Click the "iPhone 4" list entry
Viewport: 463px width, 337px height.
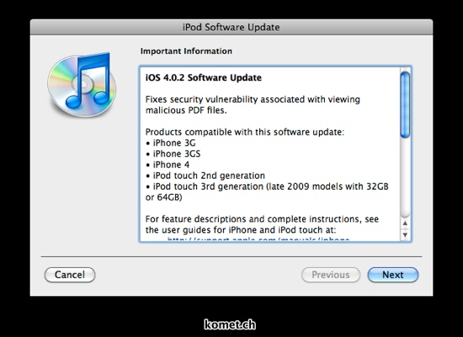(x=168, y=165)
